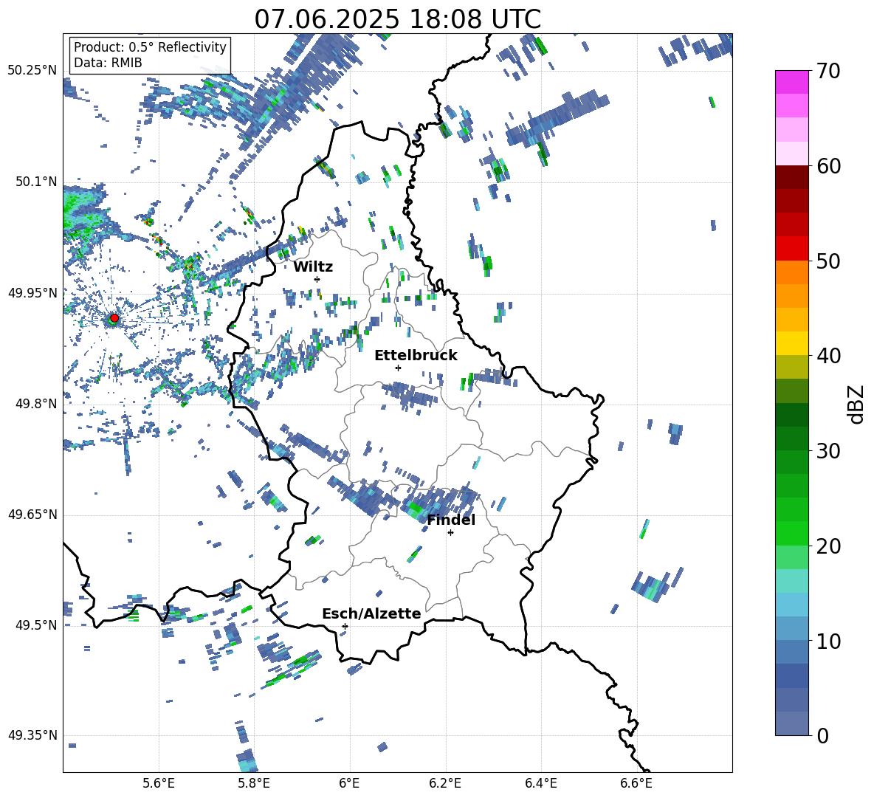Click the 40 colorbar tick value
Screen dimensions: 874x798
pyautogui.click(x=828, y=356)
